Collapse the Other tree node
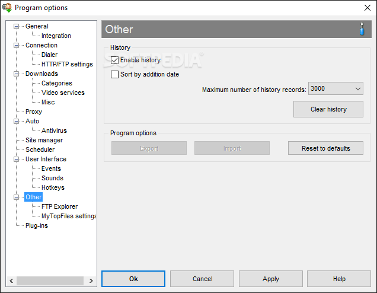The image size is (377, 293). click(16, 198)
